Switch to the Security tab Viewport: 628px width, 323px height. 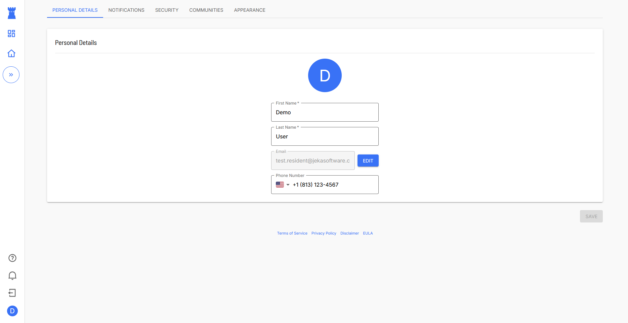167,10
